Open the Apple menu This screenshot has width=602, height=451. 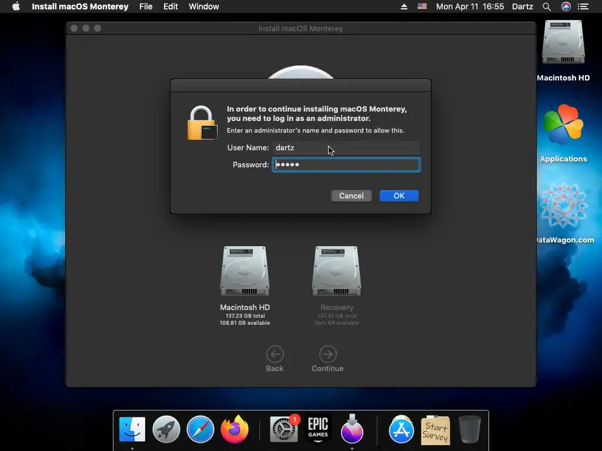16,6
